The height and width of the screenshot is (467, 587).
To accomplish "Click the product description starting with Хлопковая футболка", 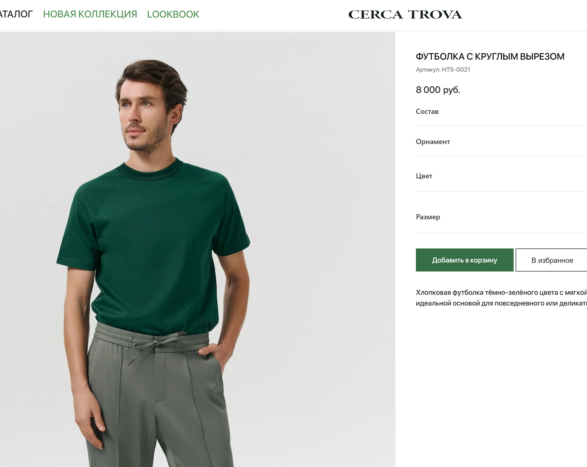I will [501, 298].
